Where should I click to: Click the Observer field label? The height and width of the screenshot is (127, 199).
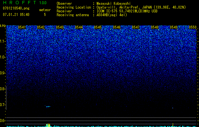pyautogui.click(x=64, y=3)
